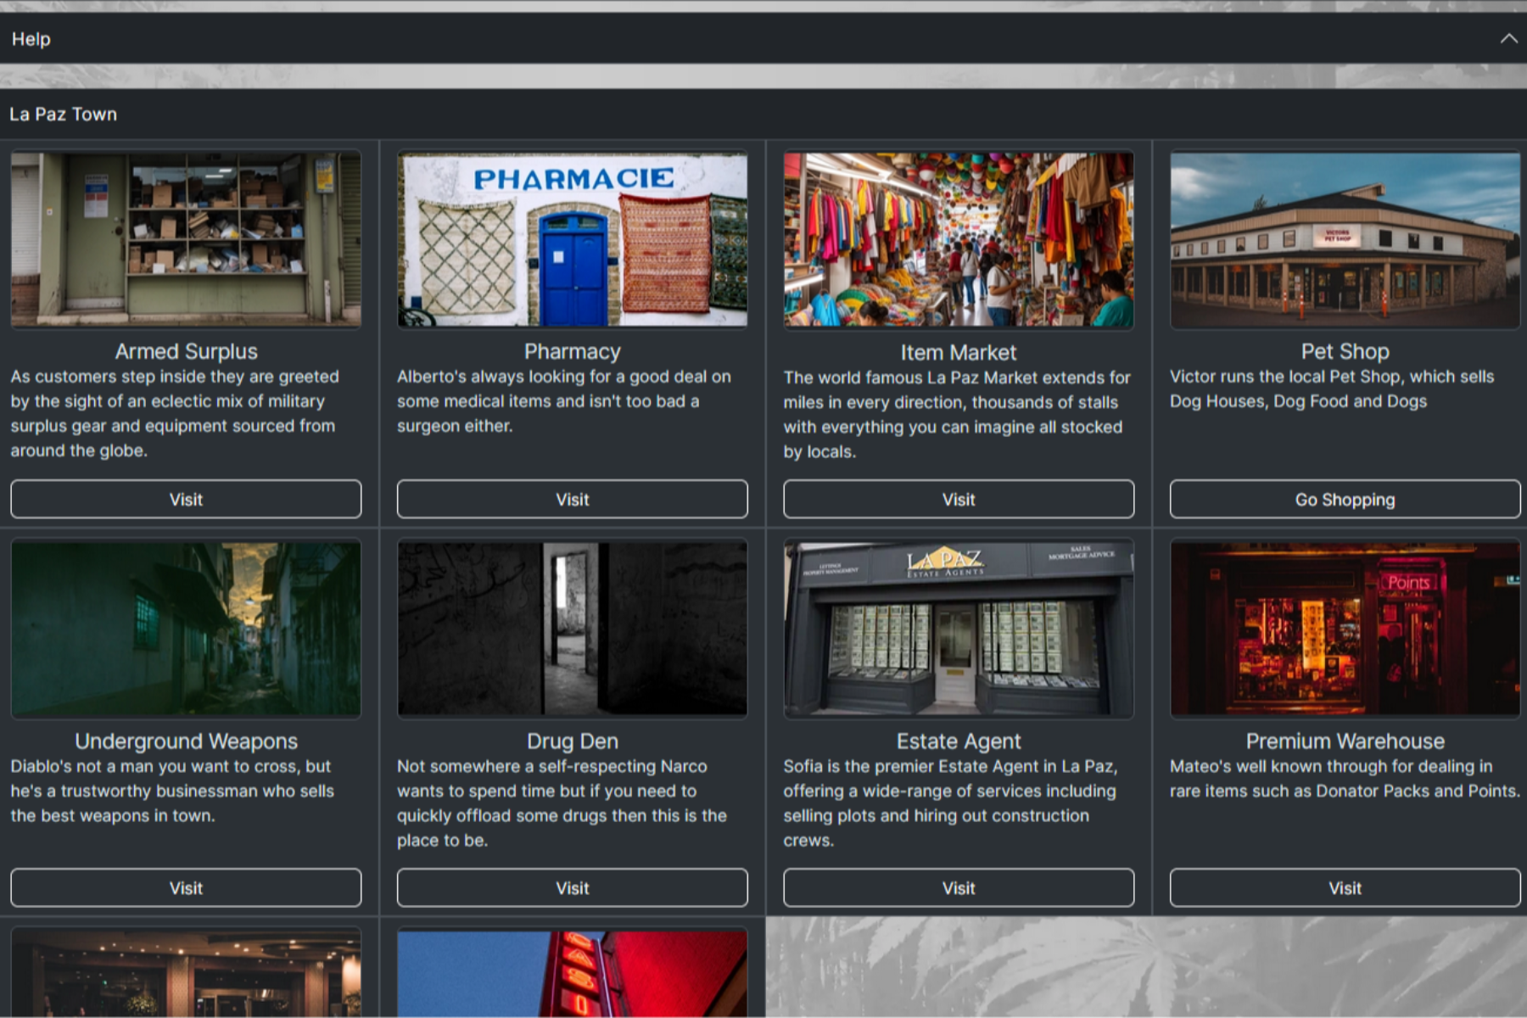This screenshot has width=1527, height=1018.
Task: Click the Pet Shop building image
Action: pos(1345,239)
